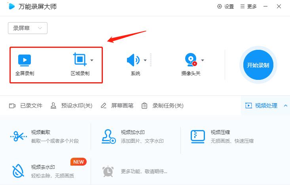Click 无损画质、快速压缩 description
This screenshot has height=185, width=290.
tap(232, 141)
